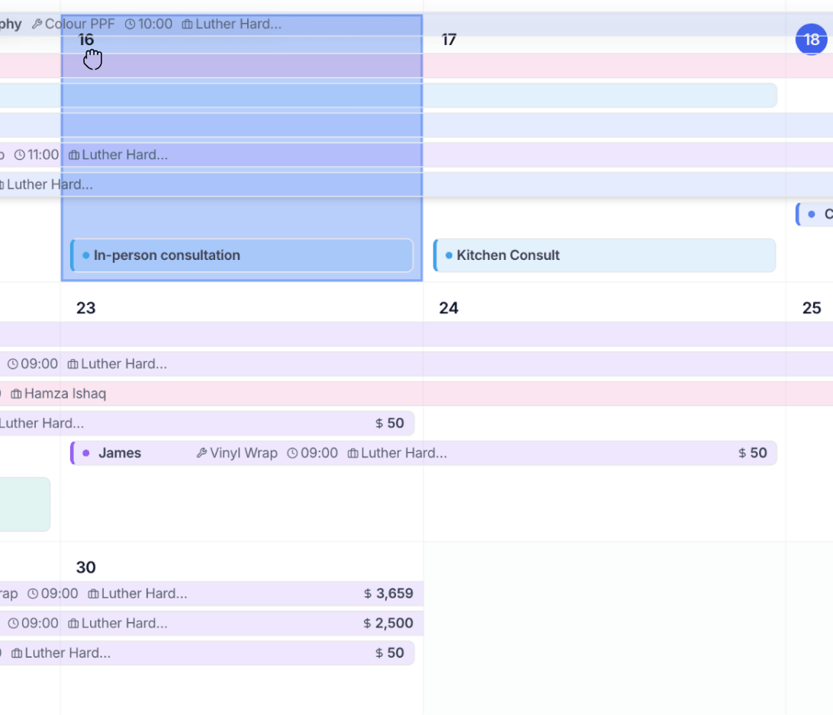The image size is (833, 715).
Task: Click the dollar icon beside 3,659
Action: pos(368,594)
